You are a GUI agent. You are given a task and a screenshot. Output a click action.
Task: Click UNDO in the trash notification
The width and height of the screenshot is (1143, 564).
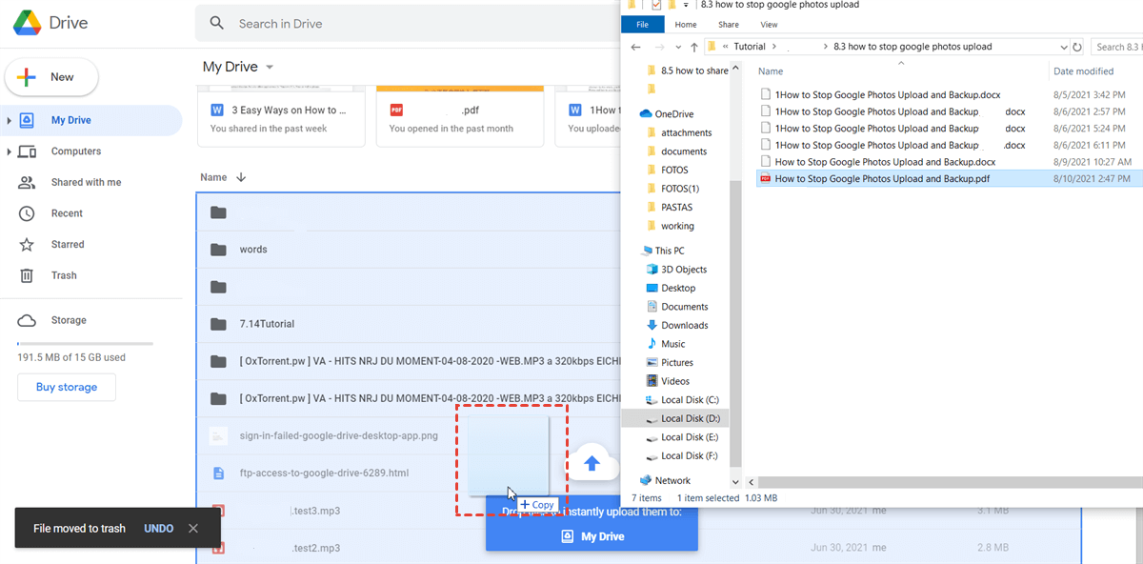[158, 529]
